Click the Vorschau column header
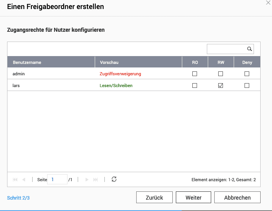 109,62
